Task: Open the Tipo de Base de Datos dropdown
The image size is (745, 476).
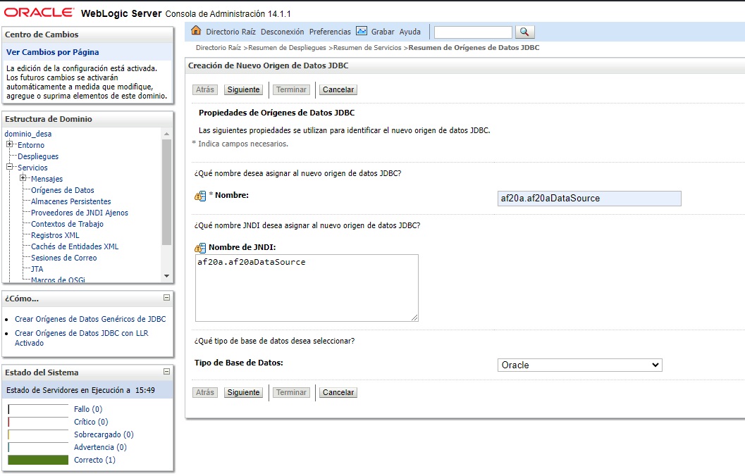Action: coord(579,365)
